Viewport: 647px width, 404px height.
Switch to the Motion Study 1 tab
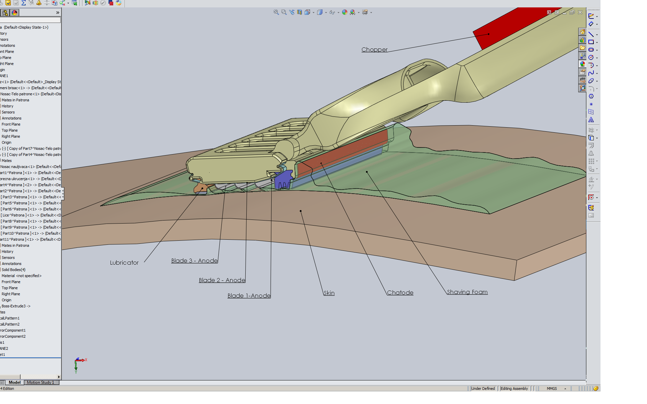40,382
